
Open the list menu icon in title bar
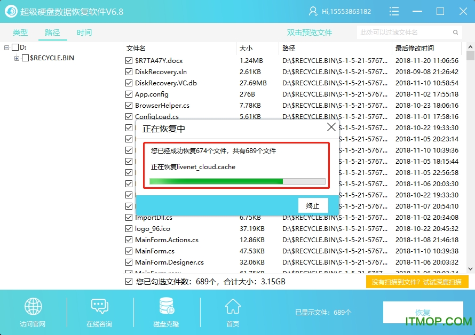point(394,11)
